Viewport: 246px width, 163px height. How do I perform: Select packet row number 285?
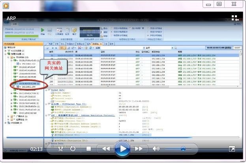[x=142, y=82]
